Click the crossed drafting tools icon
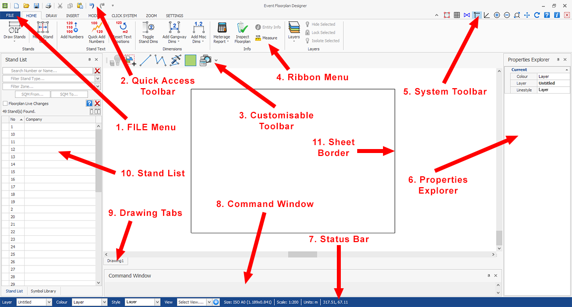The image size is (572, 307). coord(176,60)
